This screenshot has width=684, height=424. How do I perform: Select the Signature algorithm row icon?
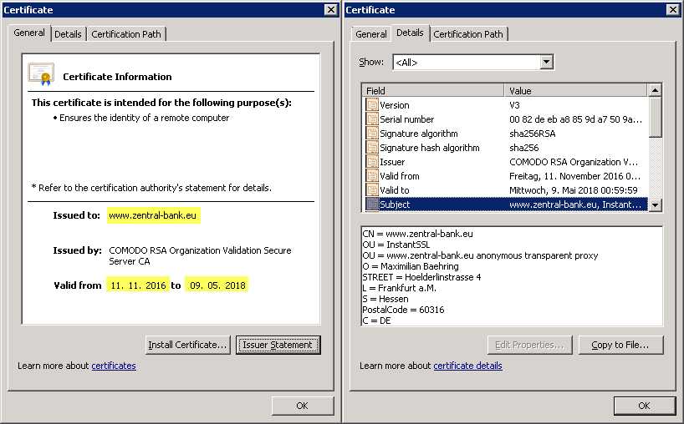372,134
